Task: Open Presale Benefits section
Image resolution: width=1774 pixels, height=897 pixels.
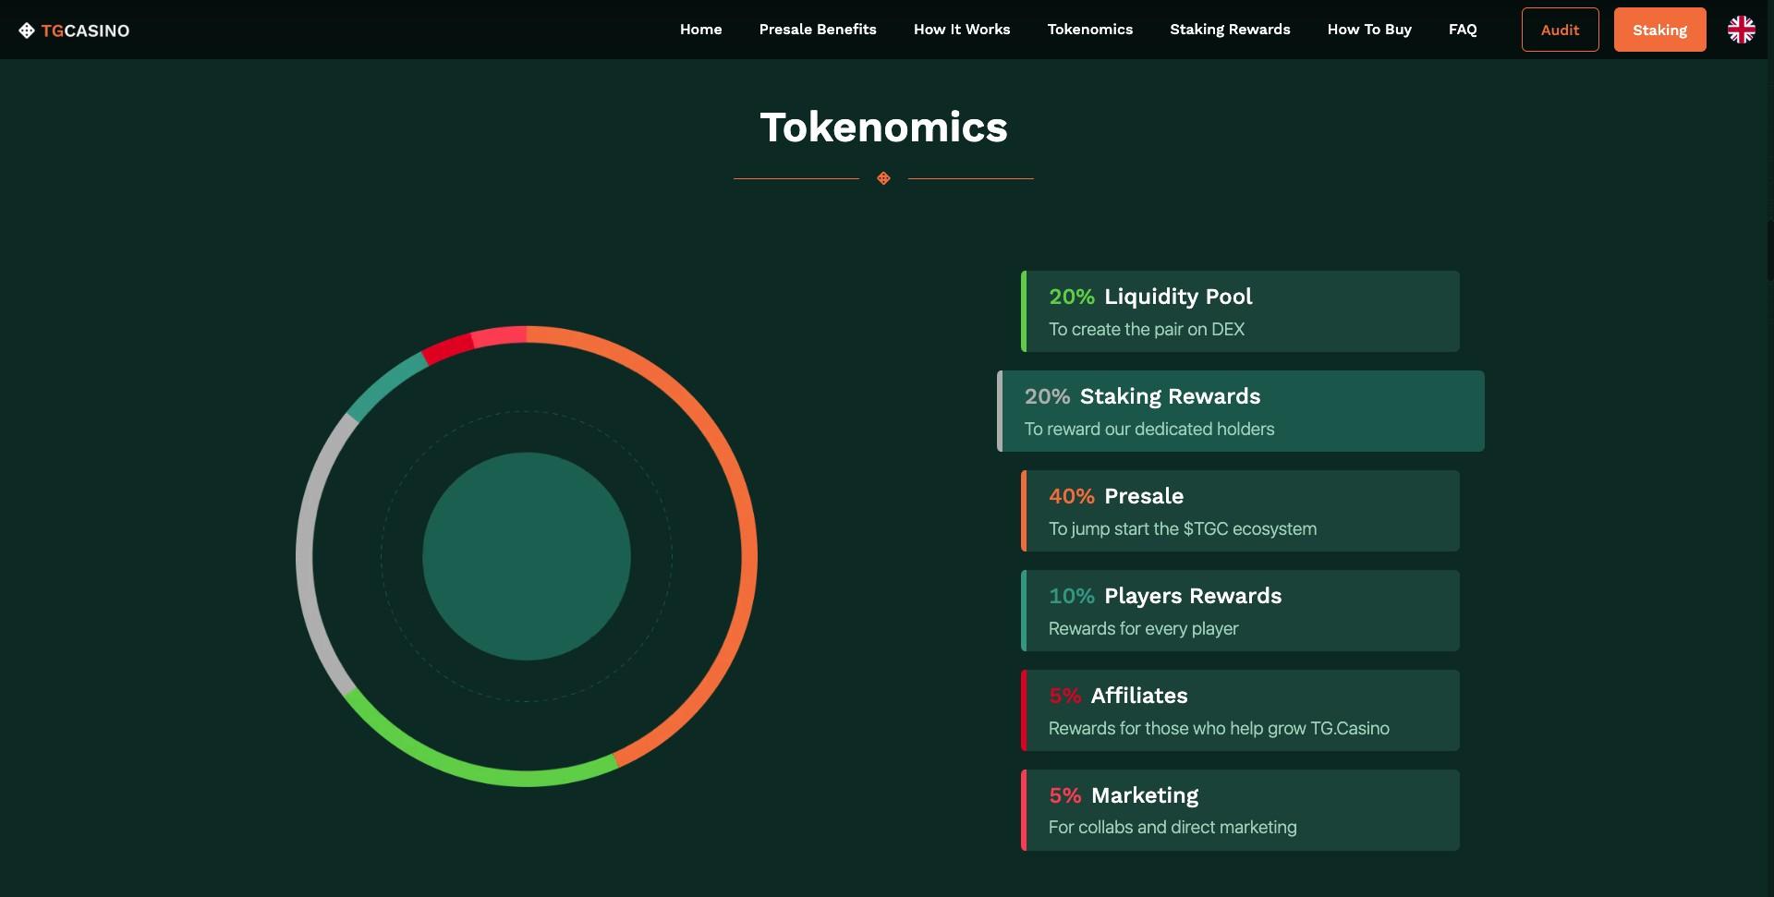Action: click(x=818, y=30)
